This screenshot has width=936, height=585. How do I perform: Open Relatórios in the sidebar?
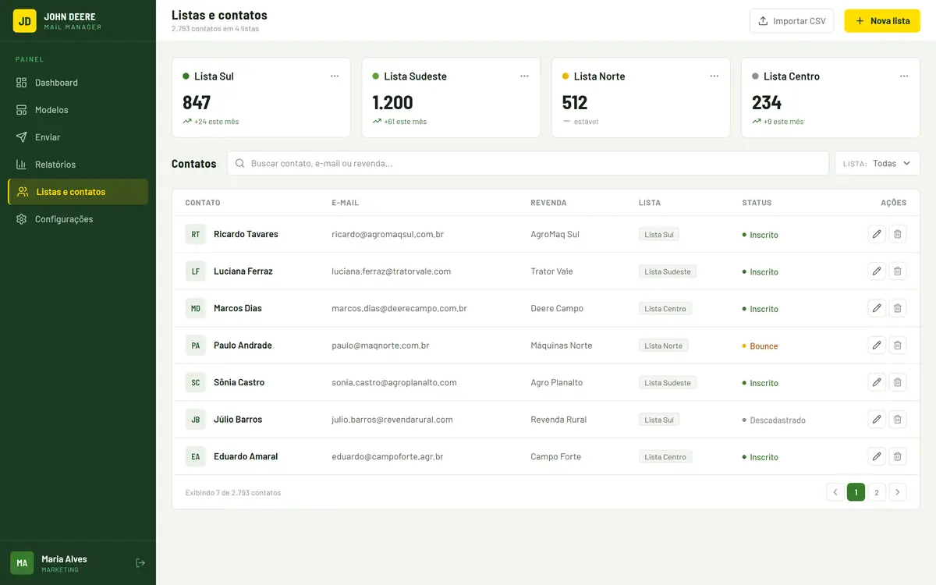(x=78, y=165)
